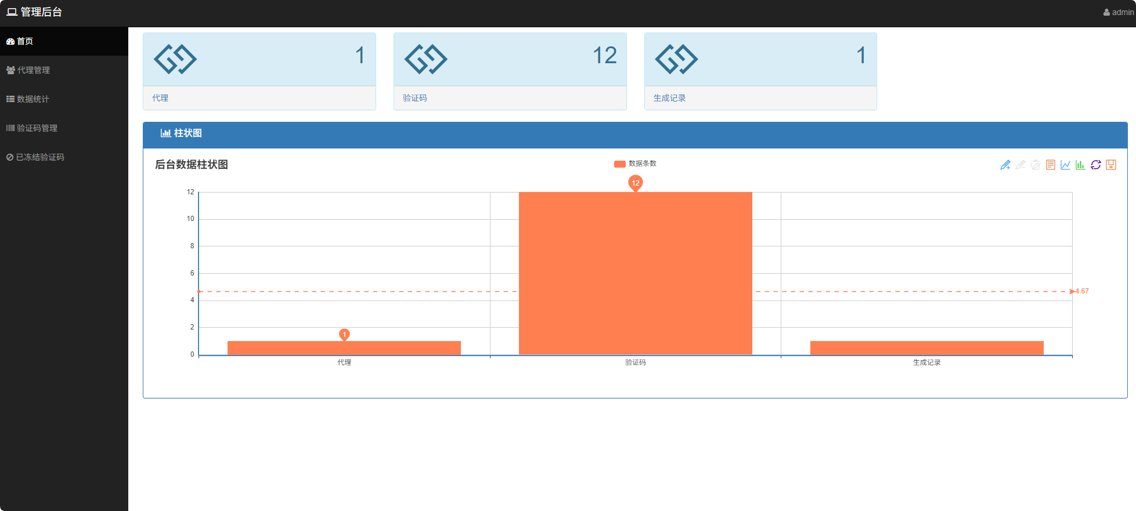The width and height of the screenshot is (1136, 511).
Task: Toggle the 数据条数 legend series
Action: coord(635,164)
